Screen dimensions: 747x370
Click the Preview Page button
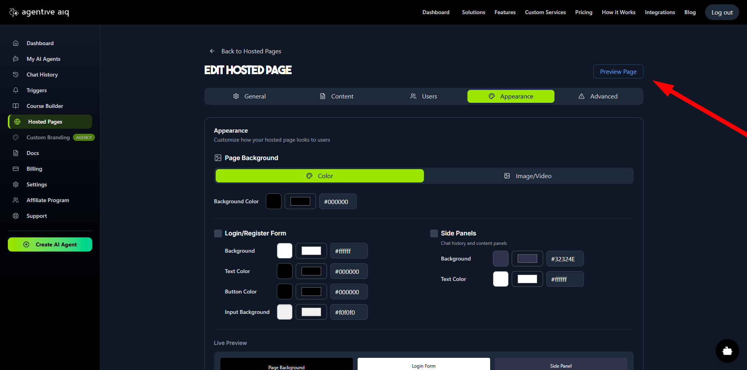[618, 72]
